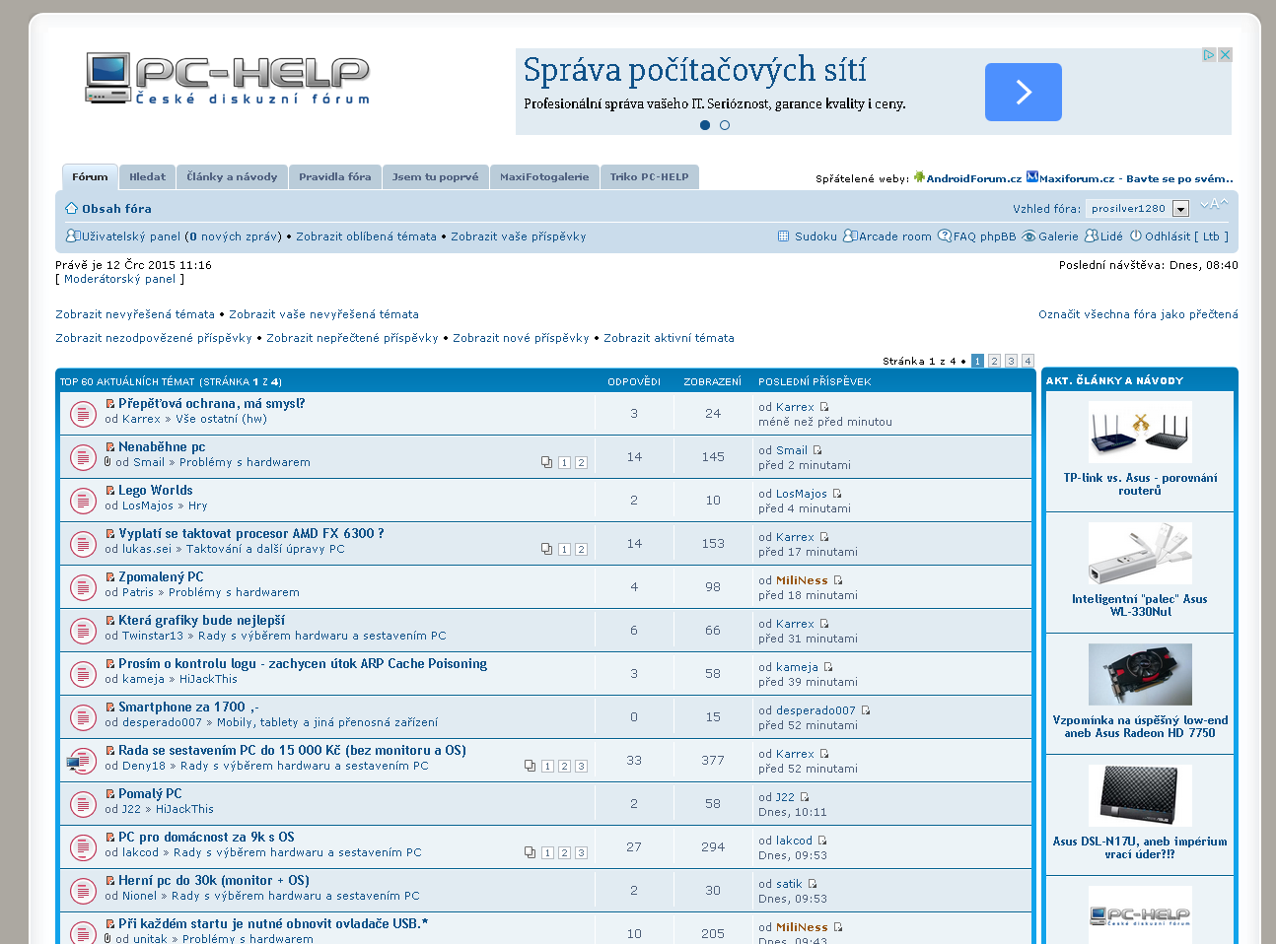Click the font size changer icon
This screenshot has height=944, width=1276.
[x=1213, y=205]
